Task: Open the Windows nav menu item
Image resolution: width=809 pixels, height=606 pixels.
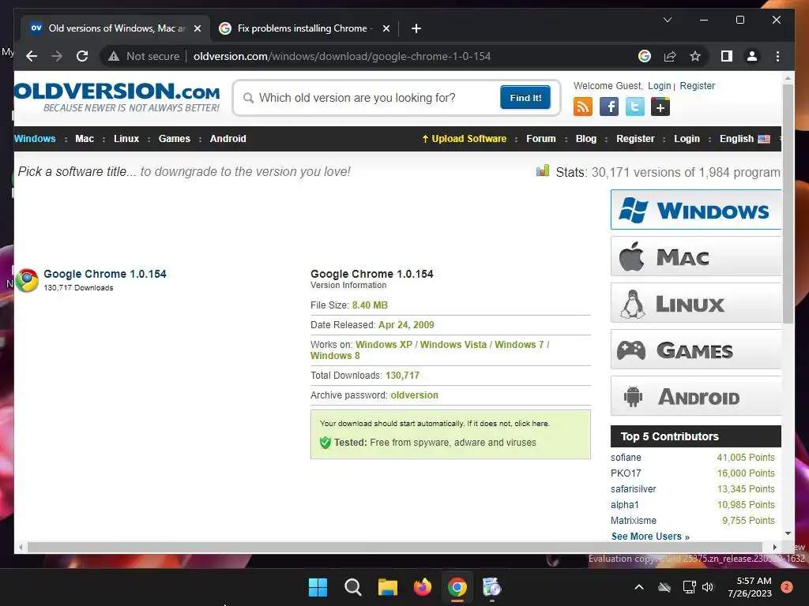Action: coord(35,139)
